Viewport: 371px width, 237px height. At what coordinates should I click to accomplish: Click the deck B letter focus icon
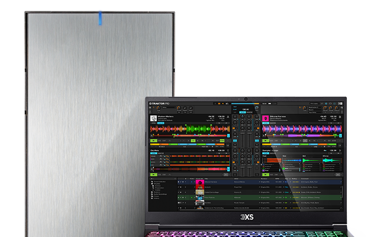pos(340,117)
